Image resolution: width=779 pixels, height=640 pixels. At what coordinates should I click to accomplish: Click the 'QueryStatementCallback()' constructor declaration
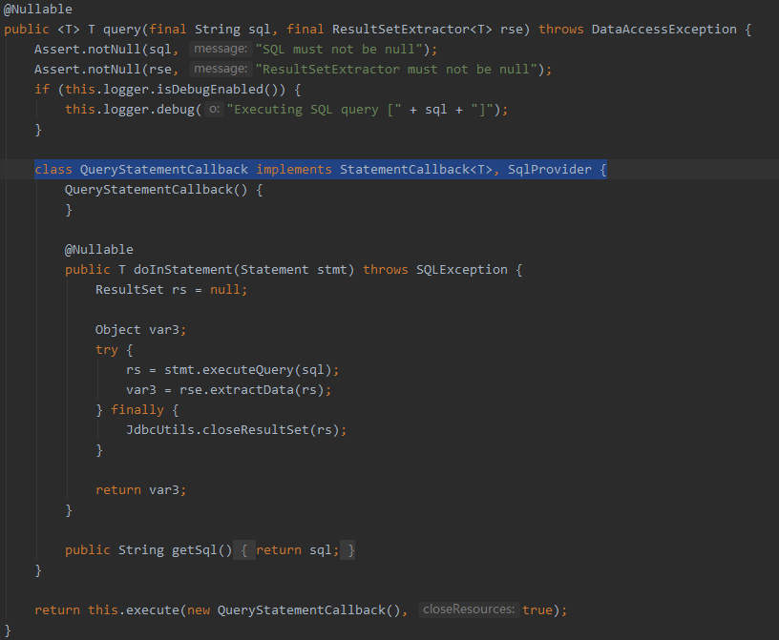(x=156, y=190)
